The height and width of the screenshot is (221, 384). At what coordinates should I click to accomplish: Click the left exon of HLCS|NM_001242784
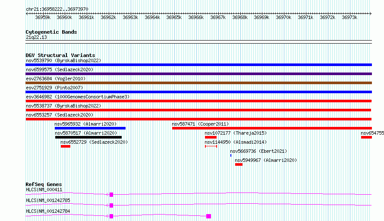(111, 216)
